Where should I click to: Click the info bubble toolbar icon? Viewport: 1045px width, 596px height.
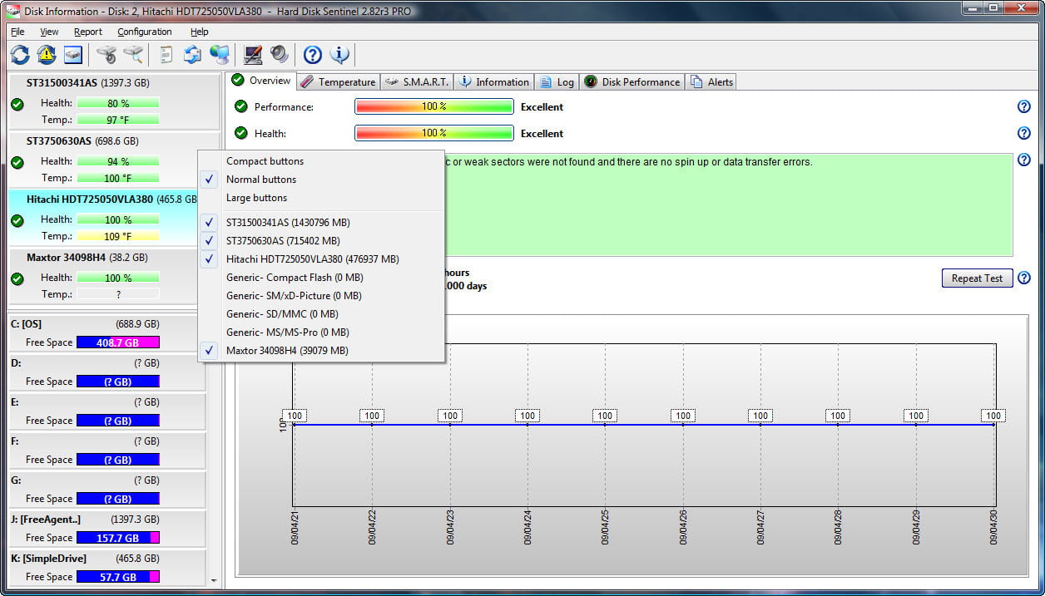click(339, 55)
